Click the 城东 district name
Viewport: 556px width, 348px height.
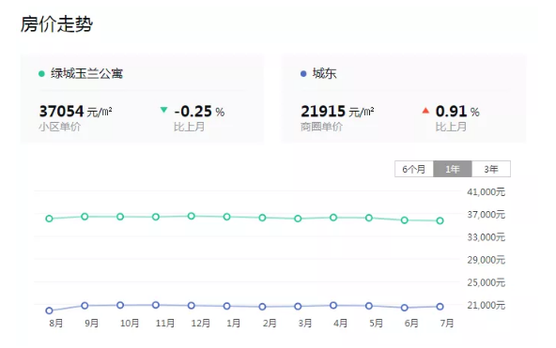[324, 74]
